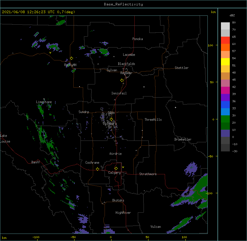Screen dimensions: 247x241
Task: Click the Lacombe city label
Action: (129, 55)
